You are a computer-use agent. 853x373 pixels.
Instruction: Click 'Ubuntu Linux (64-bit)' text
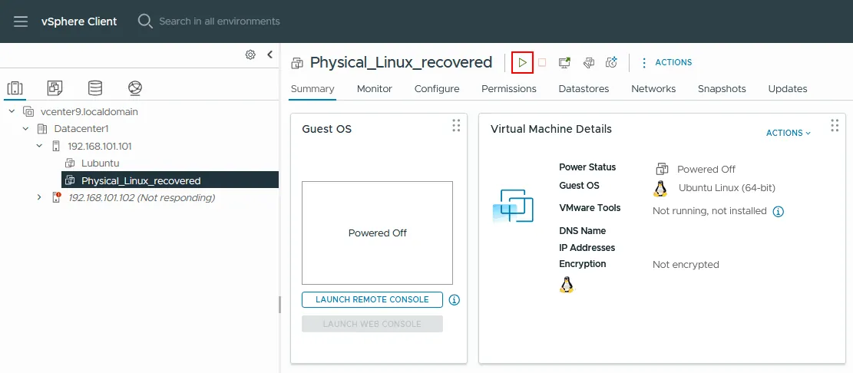[x=727, y=188]
